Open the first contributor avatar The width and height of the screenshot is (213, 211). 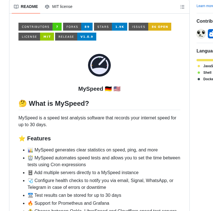click(201, 34)
